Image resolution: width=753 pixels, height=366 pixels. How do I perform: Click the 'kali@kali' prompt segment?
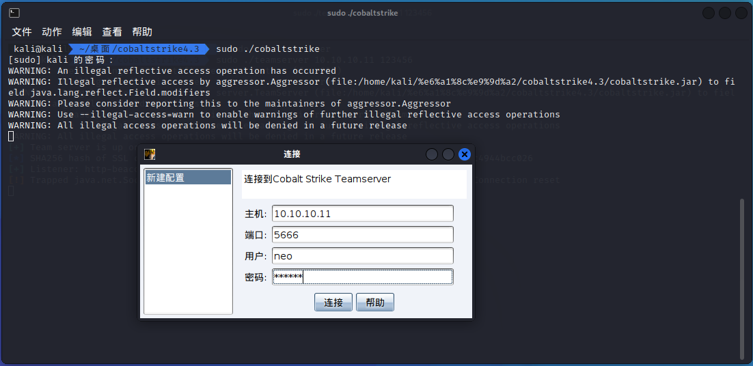pyautogui.click(x=38, y=49)
